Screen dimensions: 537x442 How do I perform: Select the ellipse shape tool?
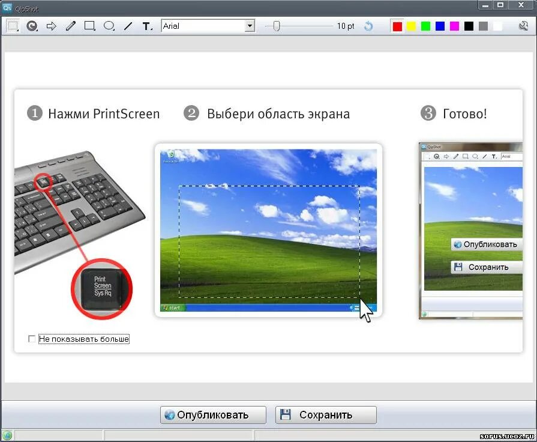[109, 26]
